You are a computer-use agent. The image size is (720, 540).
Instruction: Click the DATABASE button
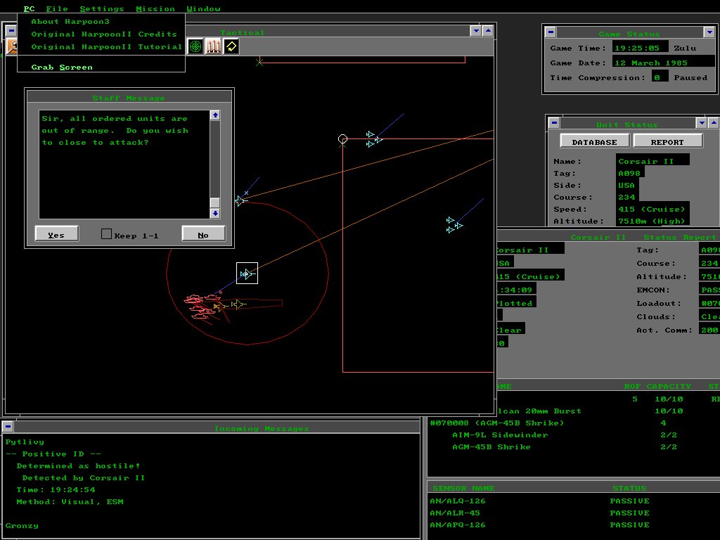pyautogui.click(x=595, y=141)
